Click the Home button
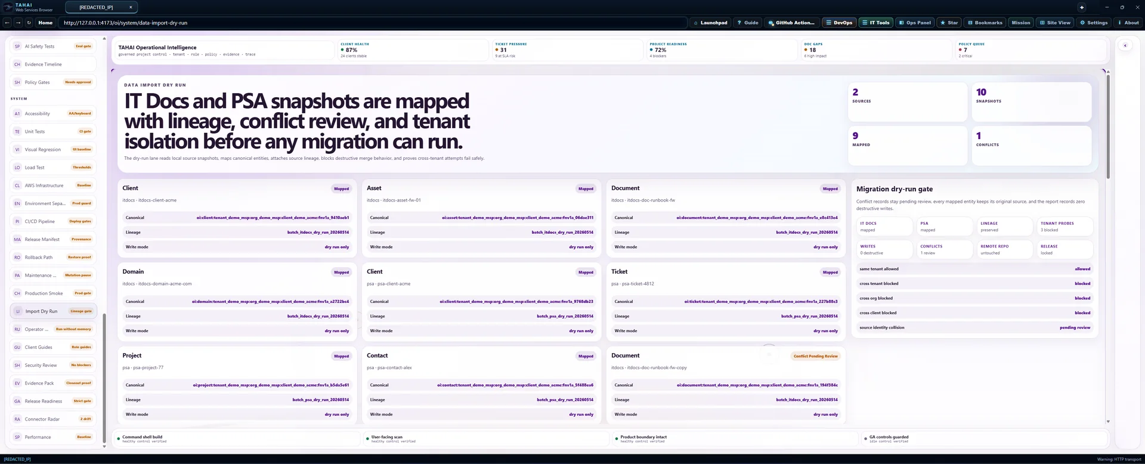The image size is (1145, 464). point(45,23)
